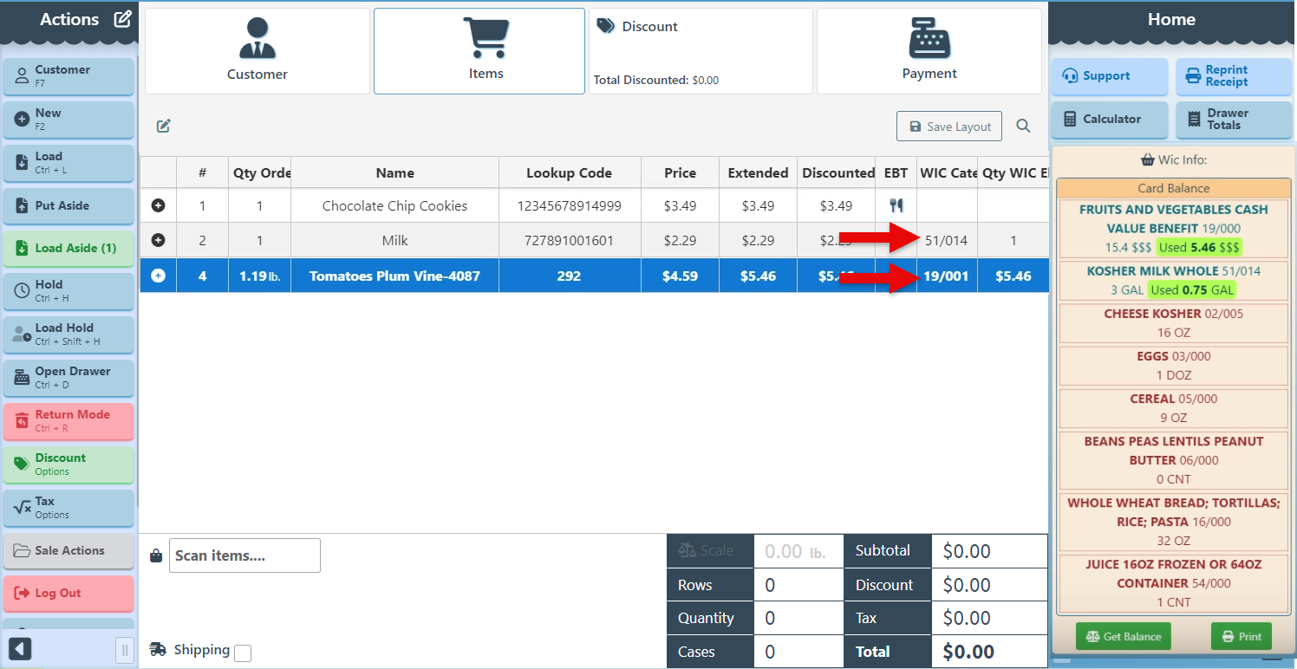This screenshot has width=1297, height=669.
Task: Expand the Milk item row
Action: (x=159, y=240)
